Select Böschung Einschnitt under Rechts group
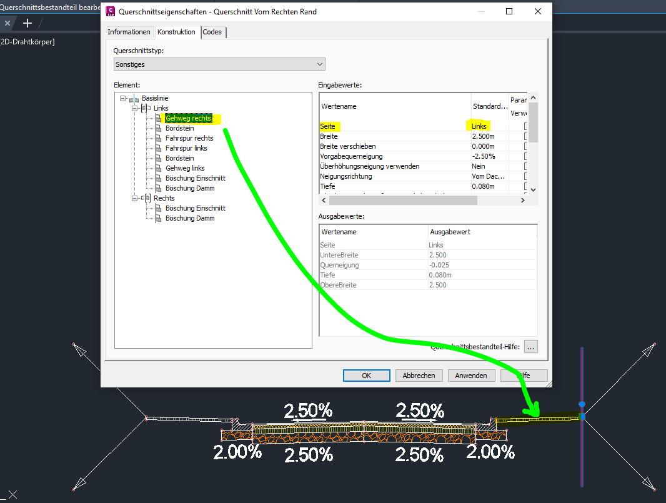Image resolution: width=666 pixels, height=503 pixels. (x=196, y=208)
